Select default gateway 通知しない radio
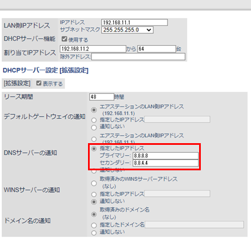251x245 pixels. (x=94, y=127)
